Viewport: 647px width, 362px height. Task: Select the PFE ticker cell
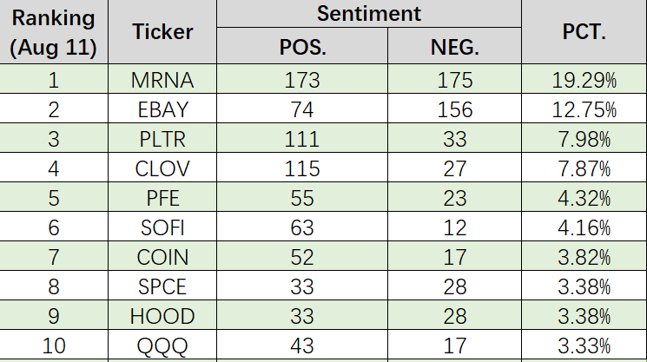coord(162,197)
